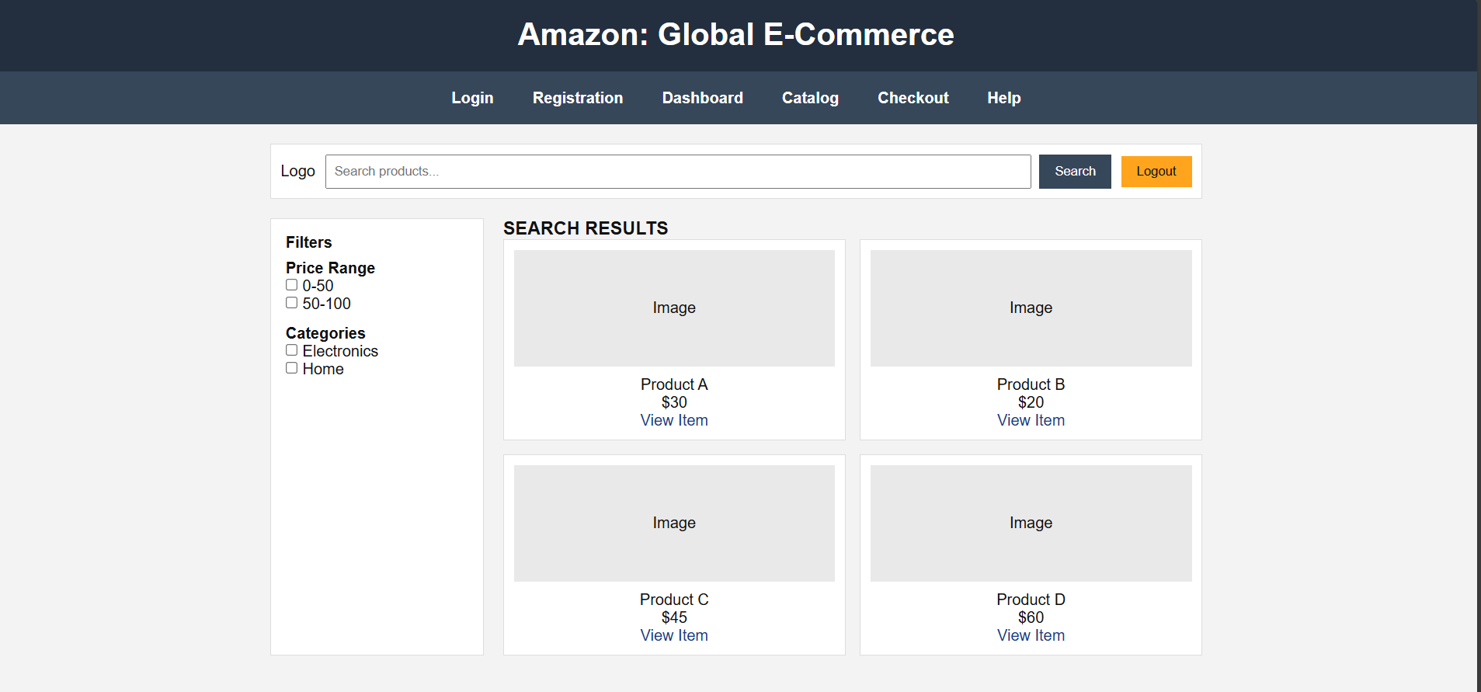
Task: Click the $30 price text
Action: point(674,402)
